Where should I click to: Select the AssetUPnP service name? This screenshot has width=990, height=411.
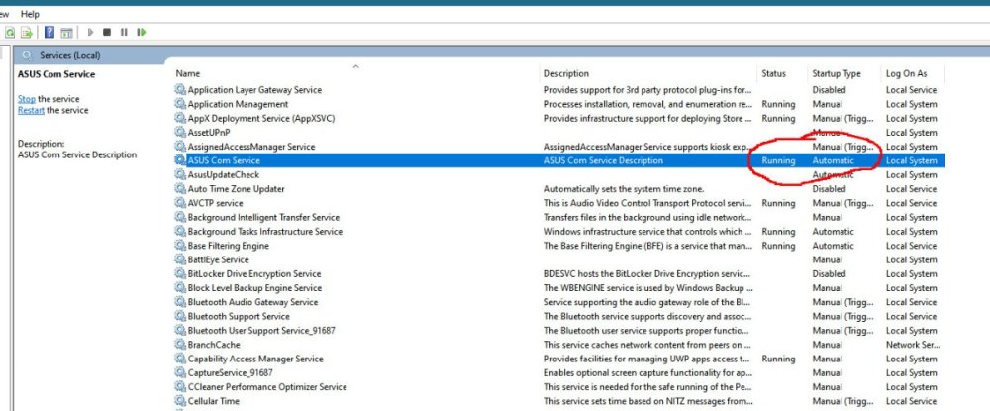[x=209, y=133]
